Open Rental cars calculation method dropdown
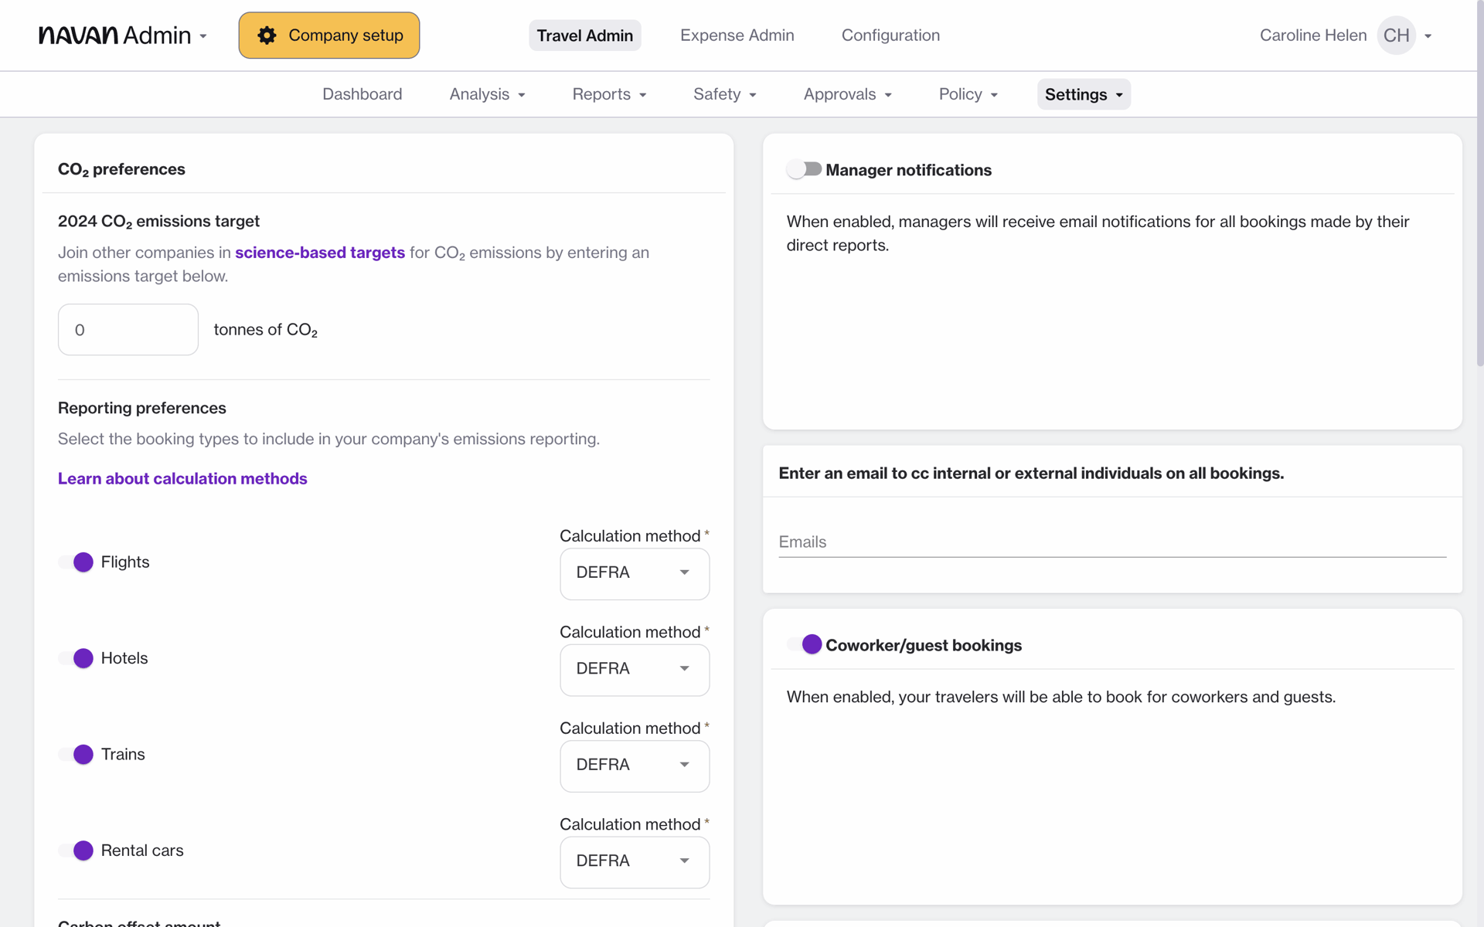Image resolution: width=1484 pixels, height=927 pixels. tap(635, 862)
